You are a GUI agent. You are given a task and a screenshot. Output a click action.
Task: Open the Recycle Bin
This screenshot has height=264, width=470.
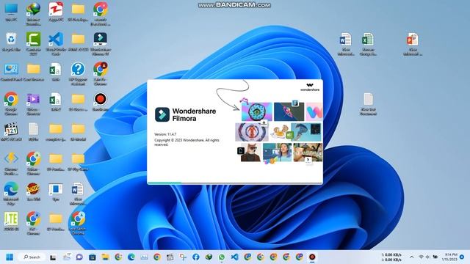coord(11,42)
